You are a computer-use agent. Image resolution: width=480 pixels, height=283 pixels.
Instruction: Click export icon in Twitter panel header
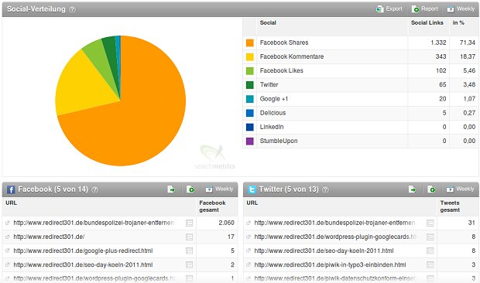[413, 189]
